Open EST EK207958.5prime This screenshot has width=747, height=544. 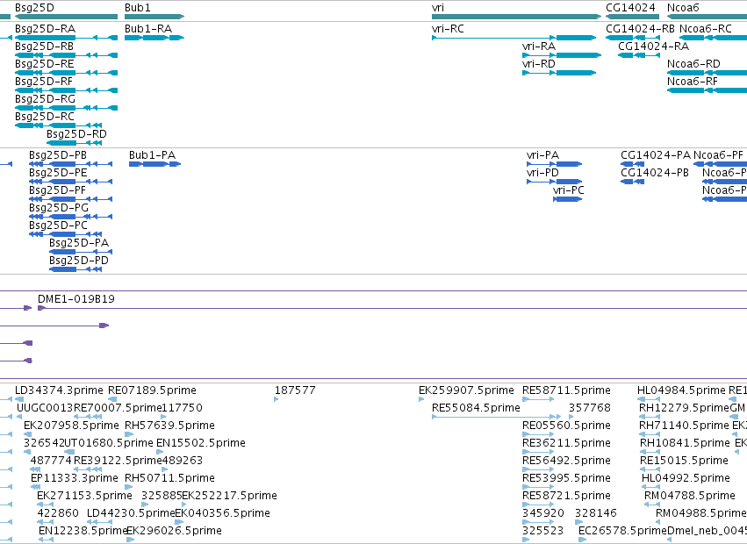(27, 434)
